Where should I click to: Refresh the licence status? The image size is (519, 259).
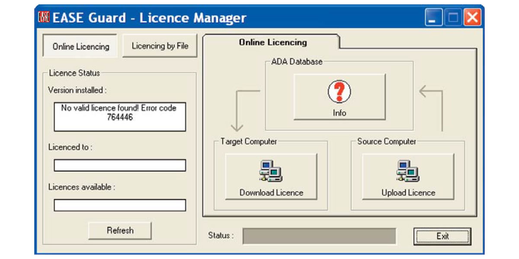click(120, 231)
